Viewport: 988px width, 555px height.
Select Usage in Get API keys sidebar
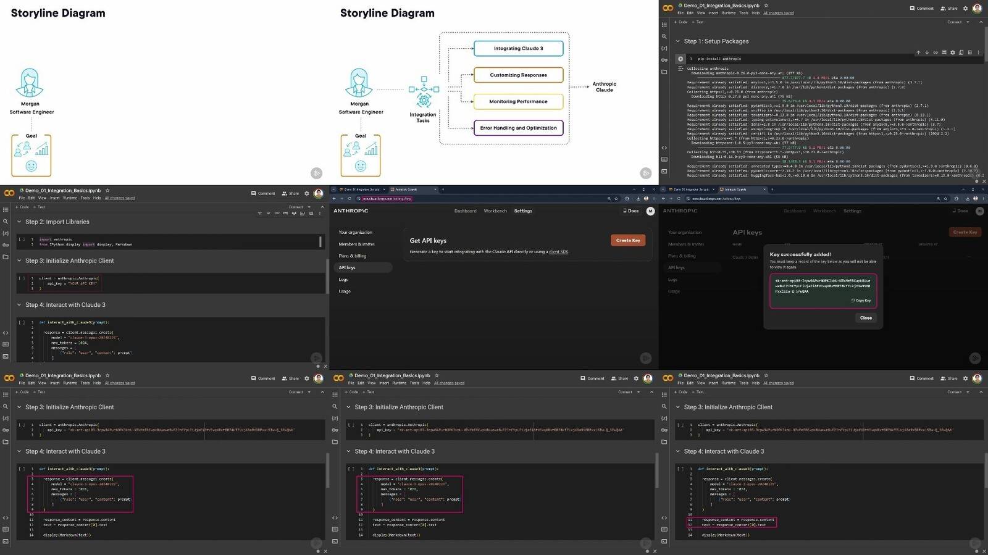point(345,291)
